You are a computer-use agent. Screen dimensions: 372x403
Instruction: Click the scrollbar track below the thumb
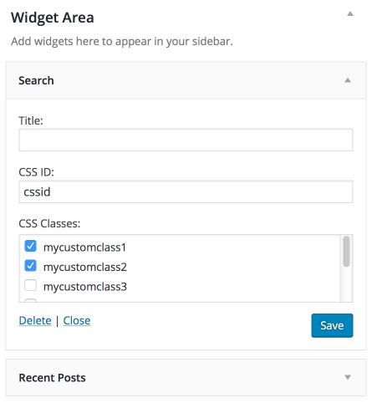[346, 285]
